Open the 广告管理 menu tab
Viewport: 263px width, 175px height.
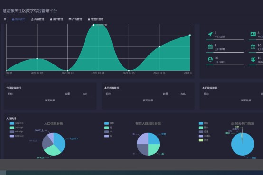click(75, 19)
